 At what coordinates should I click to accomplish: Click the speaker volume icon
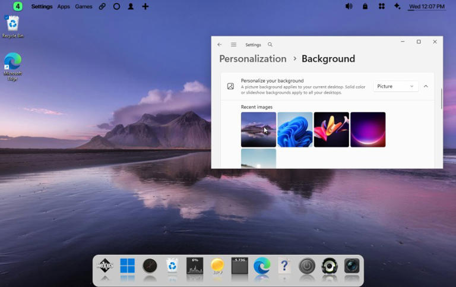[349, 6]
